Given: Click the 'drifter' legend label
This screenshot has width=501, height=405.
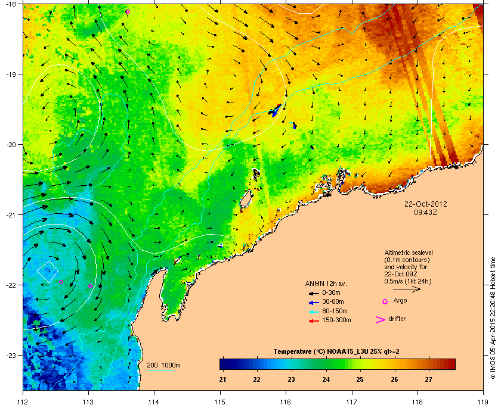Looking at the screenshot, I should pos(397,319).
